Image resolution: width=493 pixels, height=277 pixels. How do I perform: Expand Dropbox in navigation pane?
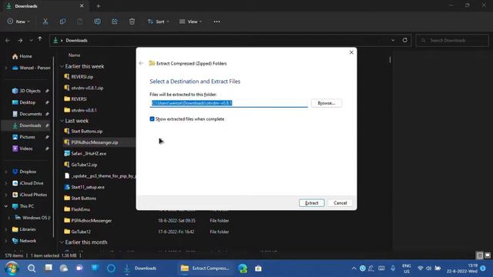pyautogui.click(x=6, y=172)
